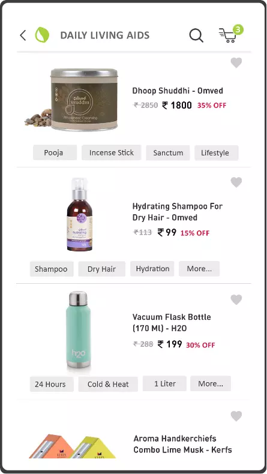Show More tags under Vacuum Flask Bottle
Viewport: 267px width, 474px height.
(x=211, y=383)
